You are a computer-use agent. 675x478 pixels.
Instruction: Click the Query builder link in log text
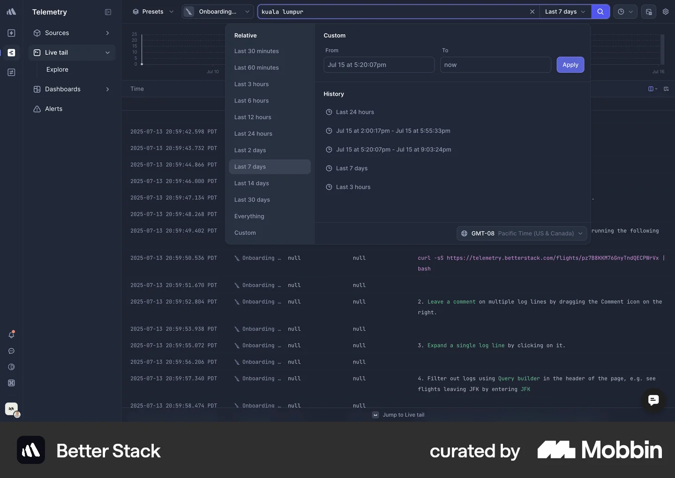[x=519, y=379]
